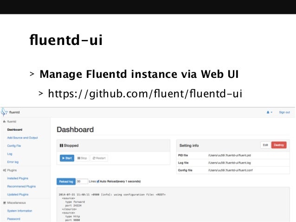
Task: Click the gears icon beside Plugins
Action: pyautogui.click(x=5, y=170)
